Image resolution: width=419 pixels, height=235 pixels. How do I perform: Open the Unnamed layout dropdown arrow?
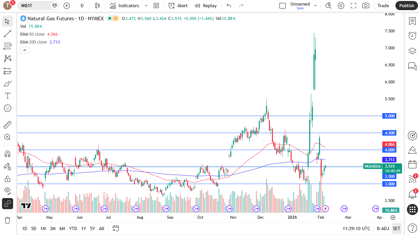(x=315, y=6)
